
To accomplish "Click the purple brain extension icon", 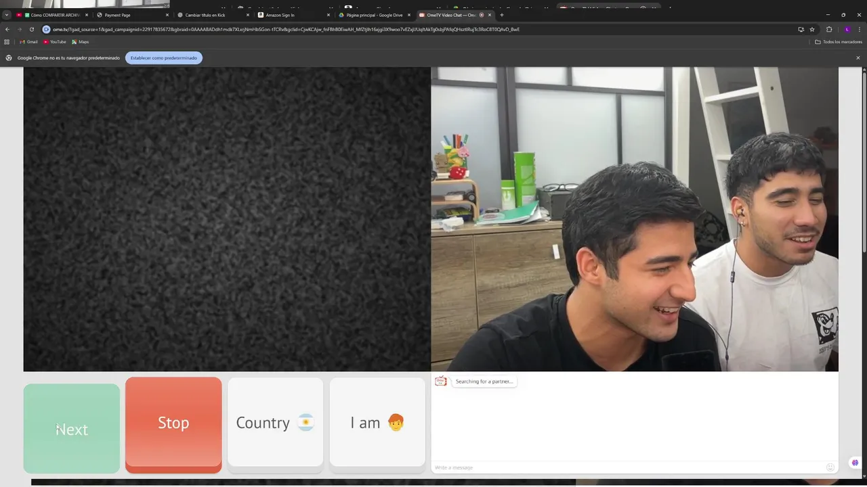I will [855, 463].
